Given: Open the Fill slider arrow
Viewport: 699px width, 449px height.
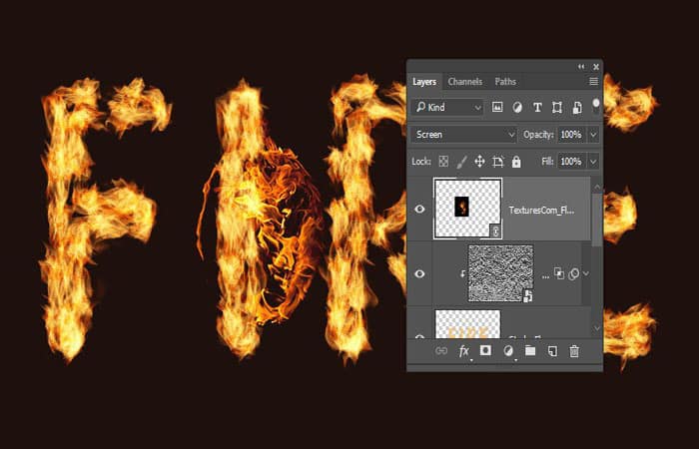Looking at the screenshot, I should 593,162.
